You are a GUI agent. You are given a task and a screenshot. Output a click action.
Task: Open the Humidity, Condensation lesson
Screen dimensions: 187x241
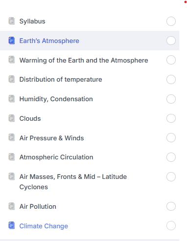[56, 99]
